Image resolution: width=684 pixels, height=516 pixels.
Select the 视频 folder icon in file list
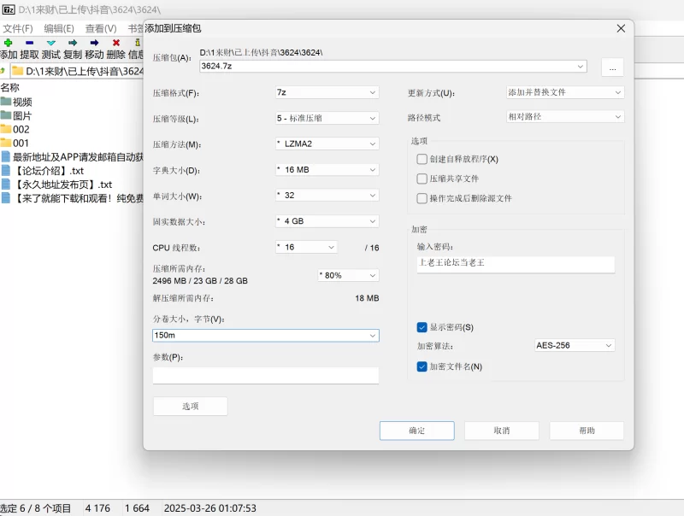click(6, 102)
